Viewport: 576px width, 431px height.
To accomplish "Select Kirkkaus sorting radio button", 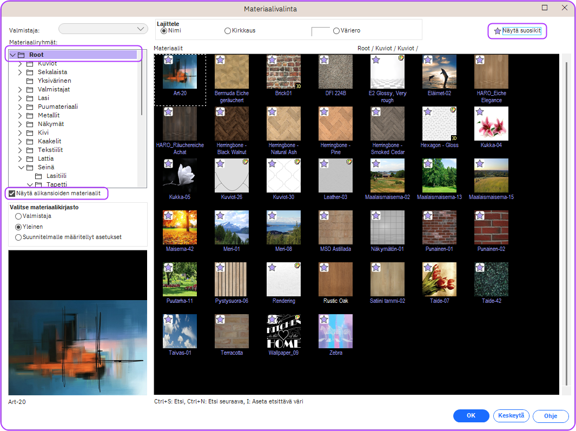I will [228, 31].
